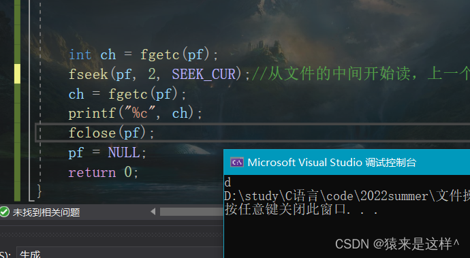470x258 pixels.
Task: Click the yellow change marker beside fseek line
Action: pyautogui.click(x=18, y=74)
